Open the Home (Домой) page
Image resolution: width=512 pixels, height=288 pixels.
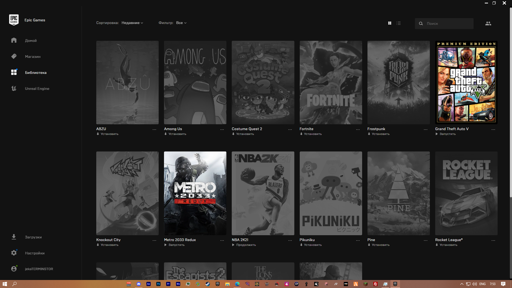pyautogui.click(x=31, y=41)
